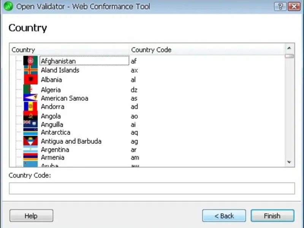Click the Armenia flag icon
This screenshot has height=228, width=304.
coord(30,157)
